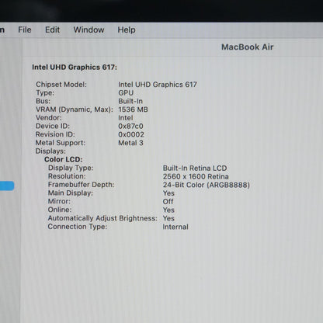Select the Resolution label
Image resolution: width=323 pixels, height=323 pixels.
tap(67, 176)
